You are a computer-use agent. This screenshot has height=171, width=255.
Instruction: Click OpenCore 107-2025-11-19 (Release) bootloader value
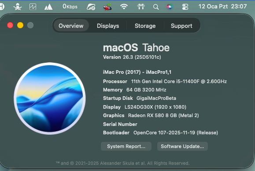[176, 133]
